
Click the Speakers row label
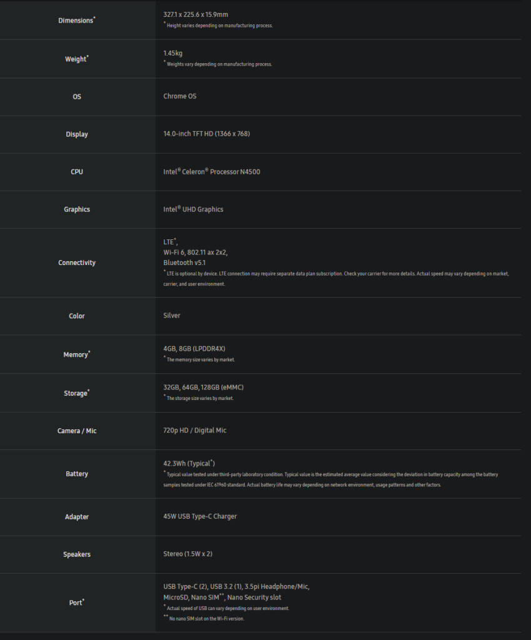click(x=77, y=554)
